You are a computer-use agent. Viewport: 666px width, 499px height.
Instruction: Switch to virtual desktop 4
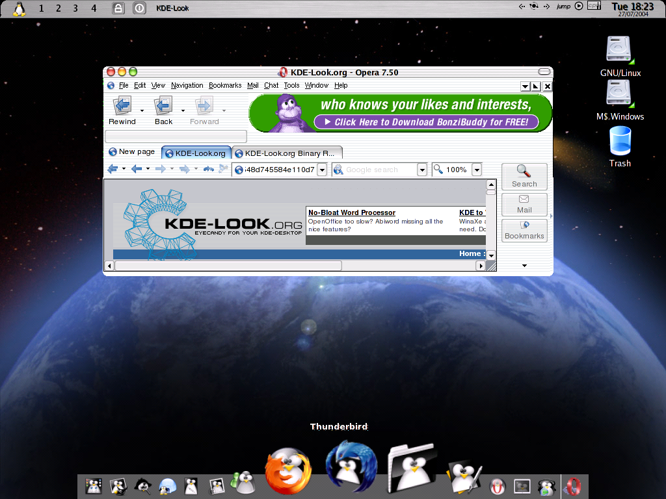(94, 8)
